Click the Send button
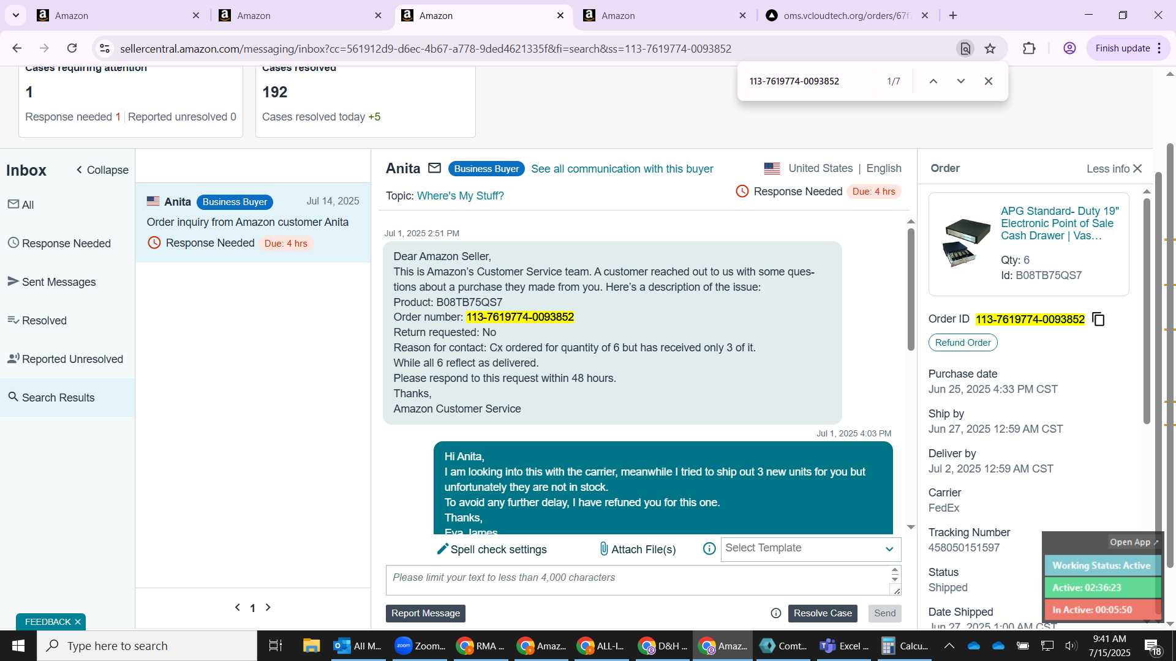Image resolution: width=1176 pixels, height=661 pixels. [x=884, y=613]
